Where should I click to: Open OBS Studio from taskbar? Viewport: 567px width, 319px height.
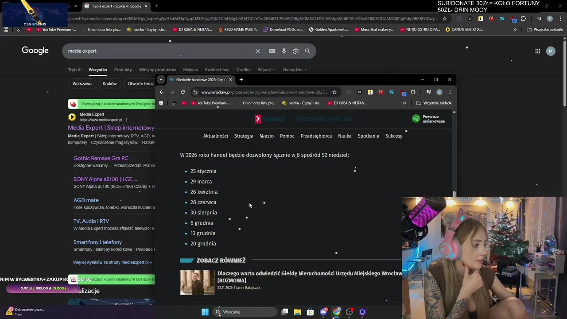coord(350,312)
